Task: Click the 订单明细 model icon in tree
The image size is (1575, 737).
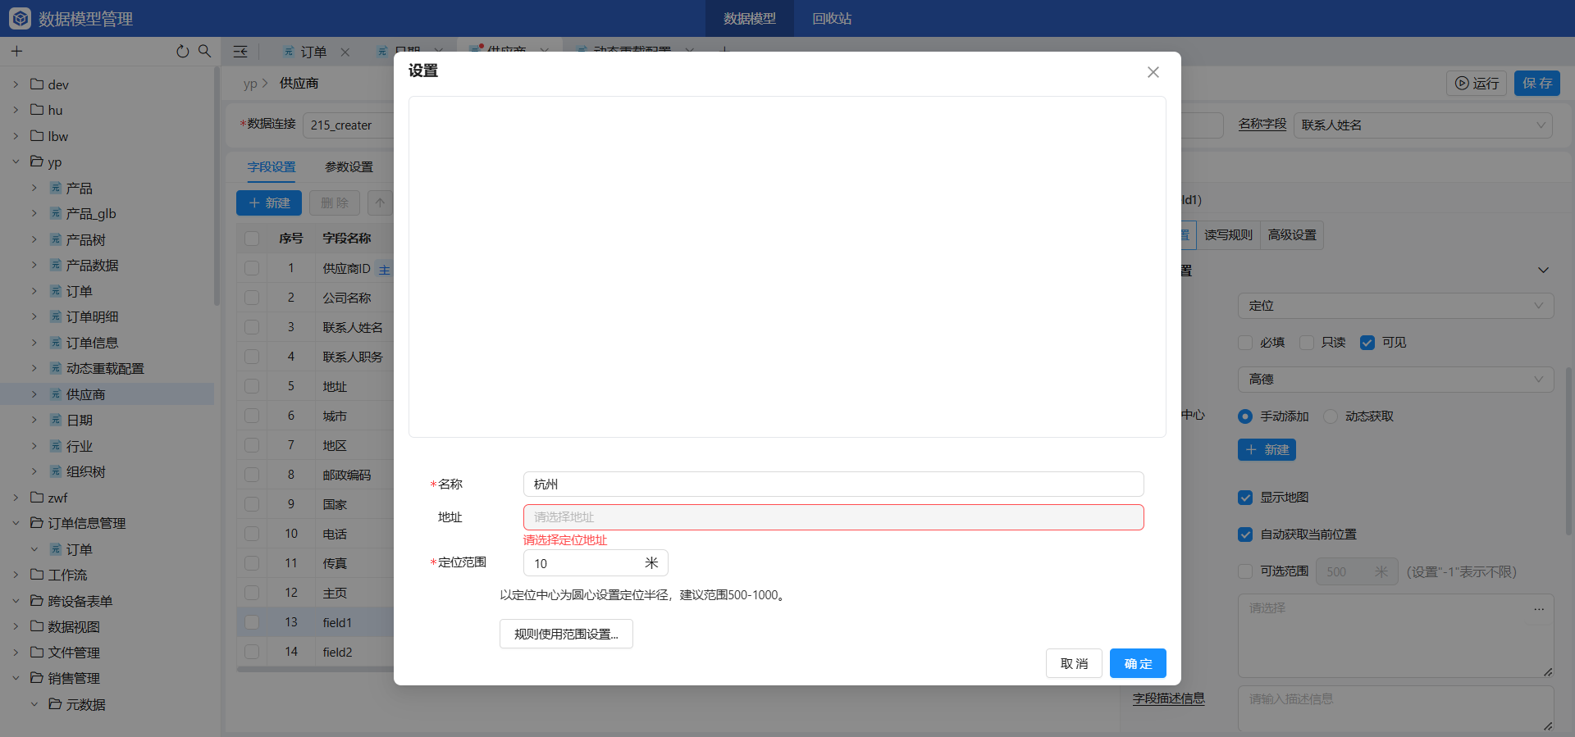Action: coord(56,316)
